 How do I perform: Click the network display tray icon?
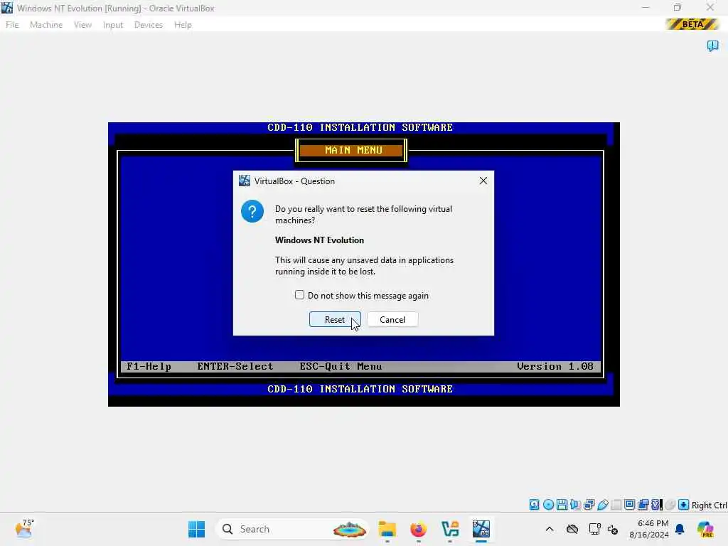[x=594, y=529]
